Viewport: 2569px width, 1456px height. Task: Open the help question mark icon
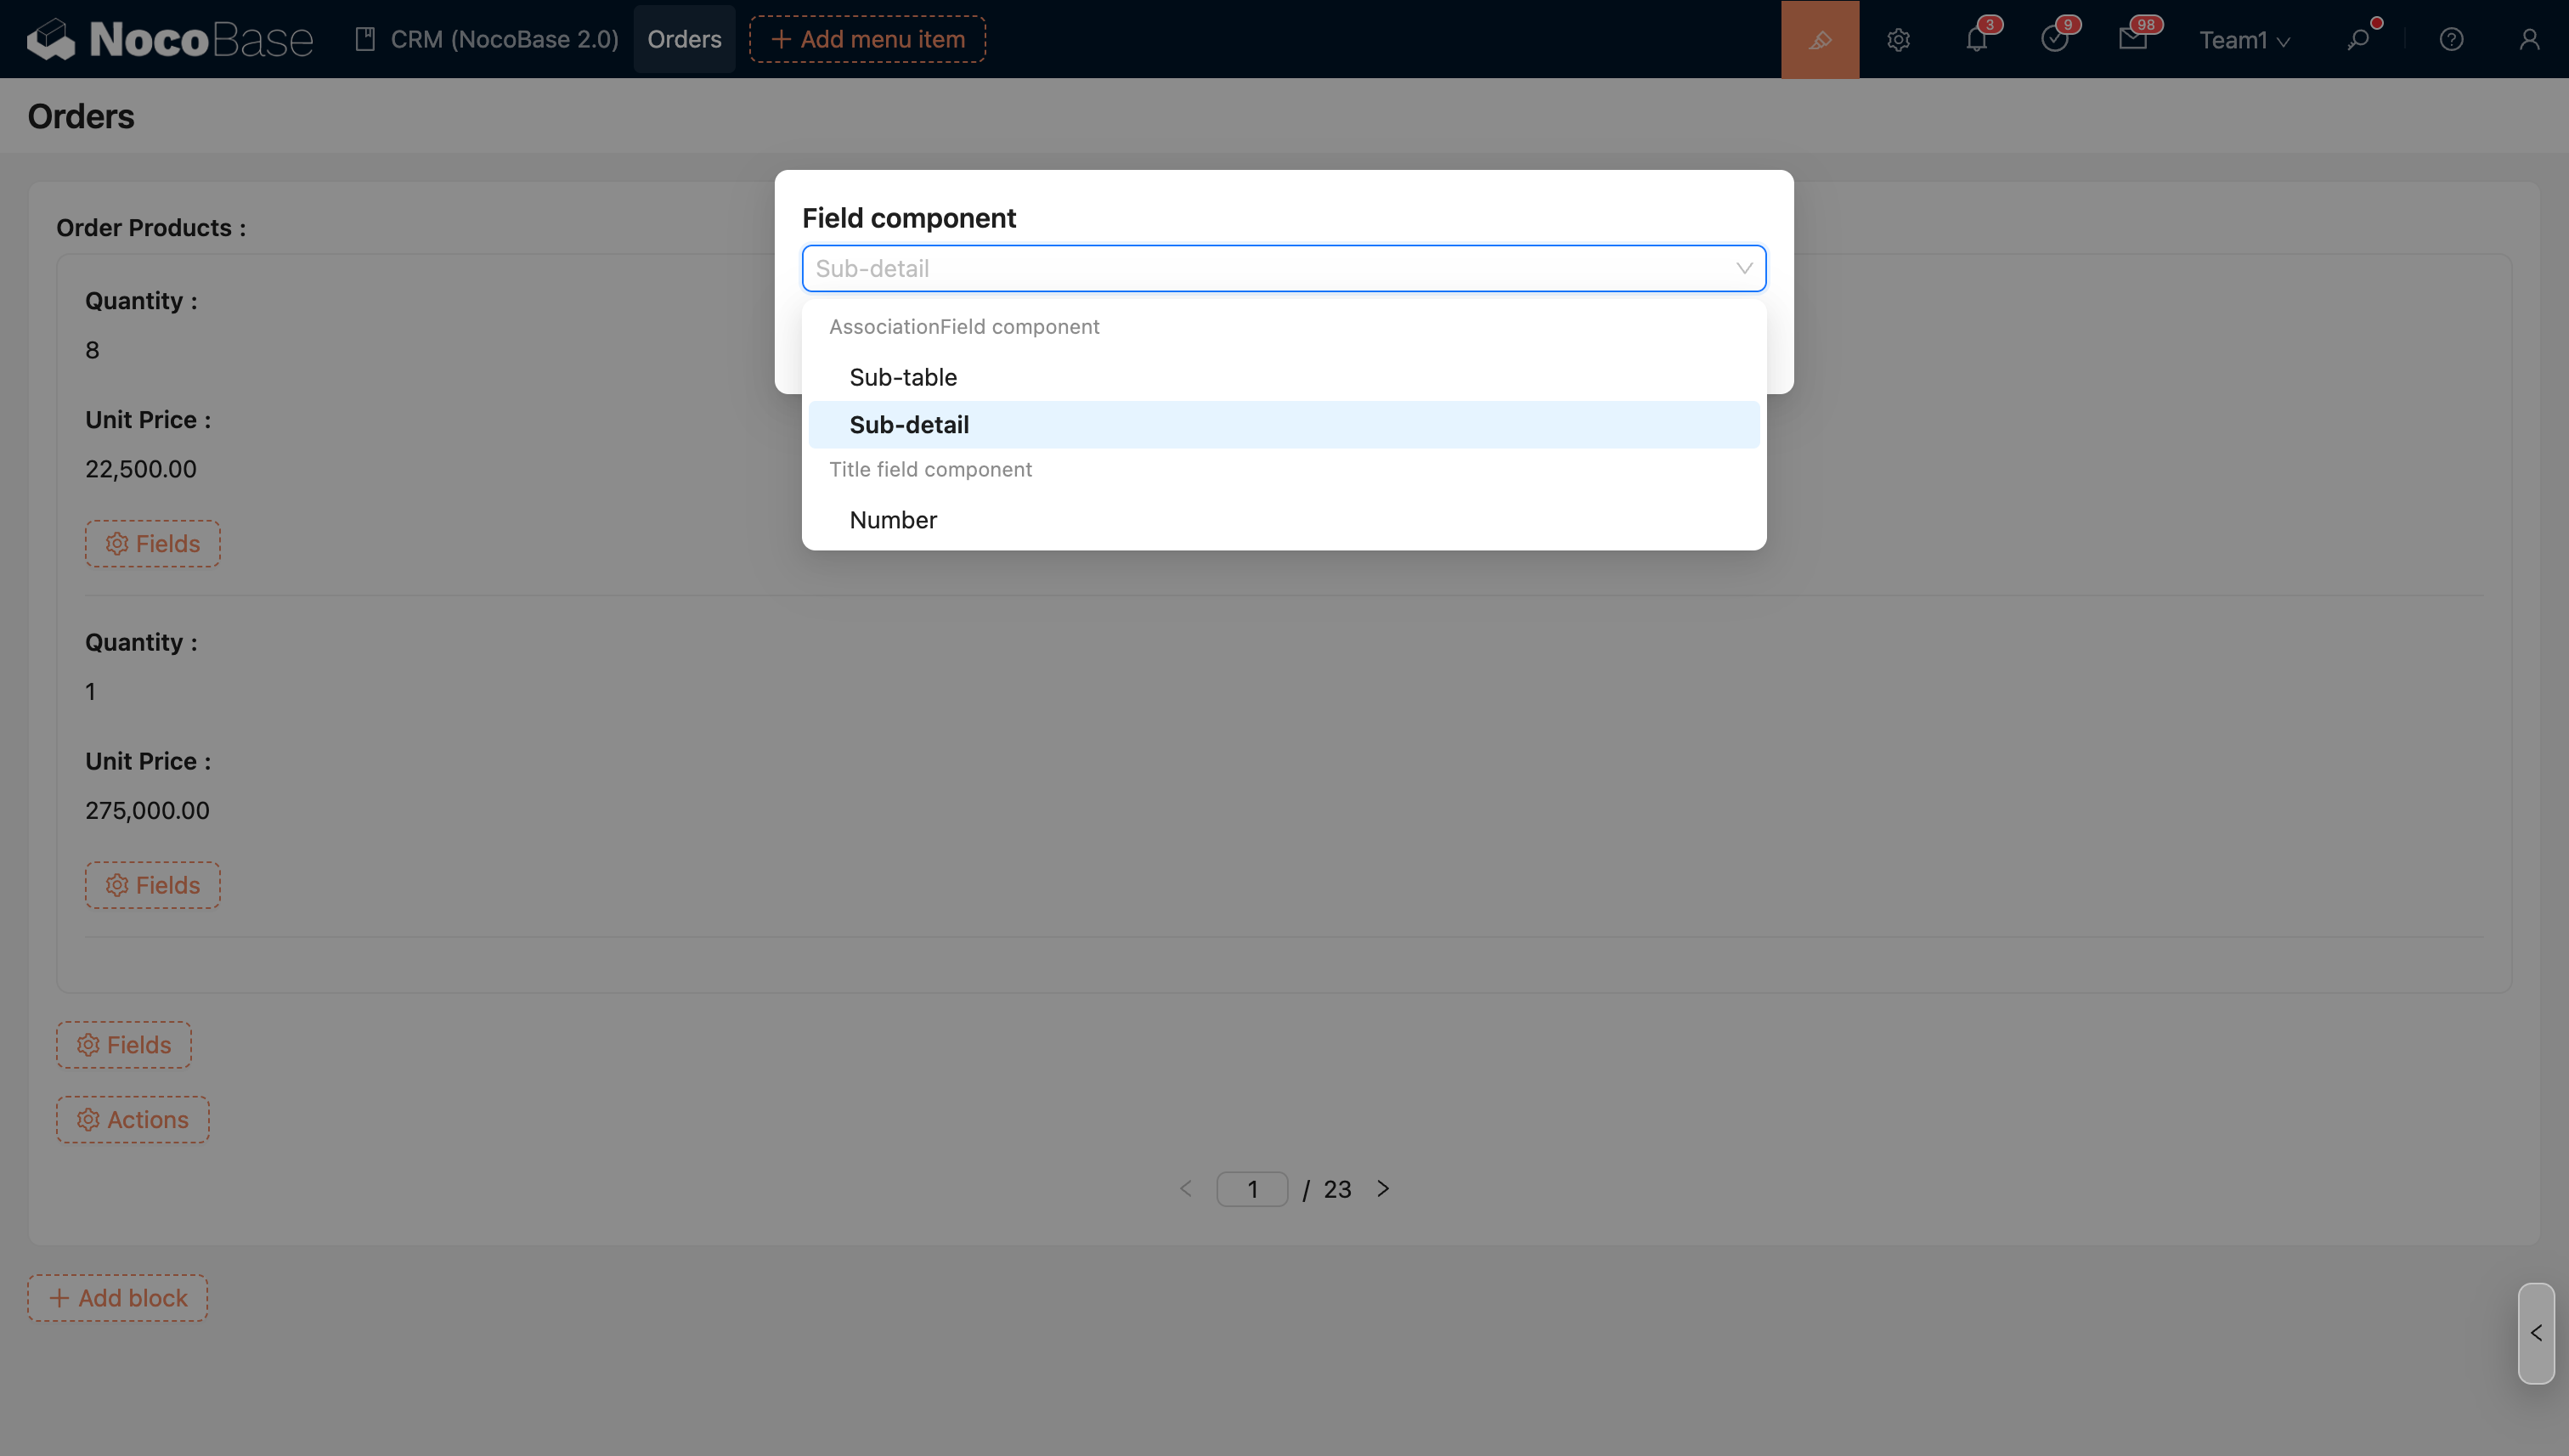(2450, 39)
